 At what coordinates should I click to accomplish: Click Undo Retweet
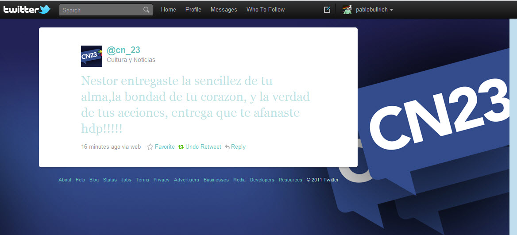click(x=204, y=147)
